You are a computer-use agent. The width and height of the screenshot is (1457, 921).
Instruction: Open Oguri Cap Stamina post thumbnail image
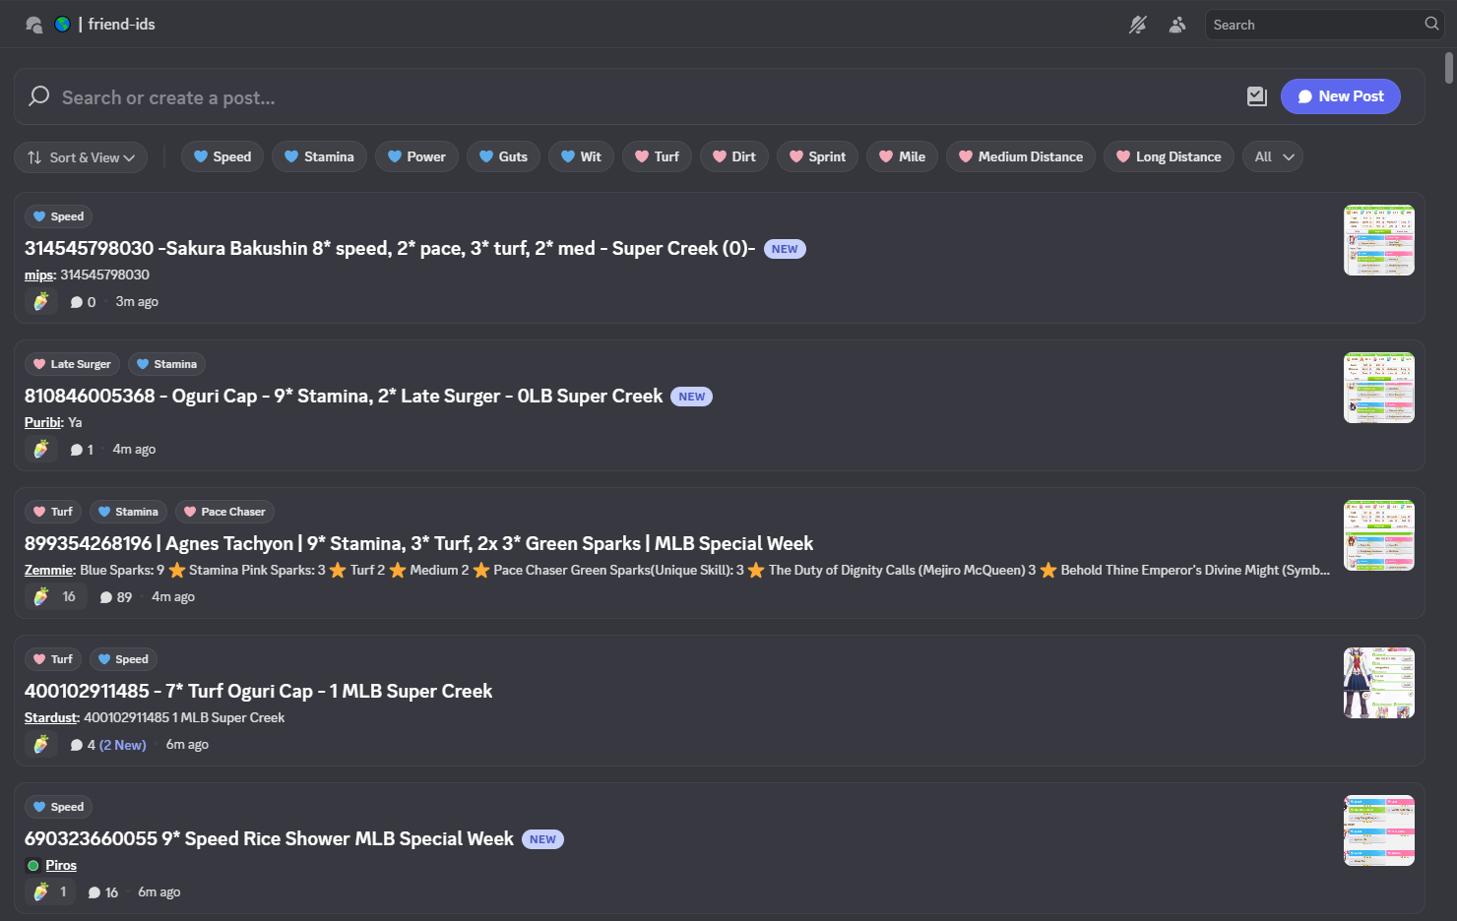[x=1379, y=388]
